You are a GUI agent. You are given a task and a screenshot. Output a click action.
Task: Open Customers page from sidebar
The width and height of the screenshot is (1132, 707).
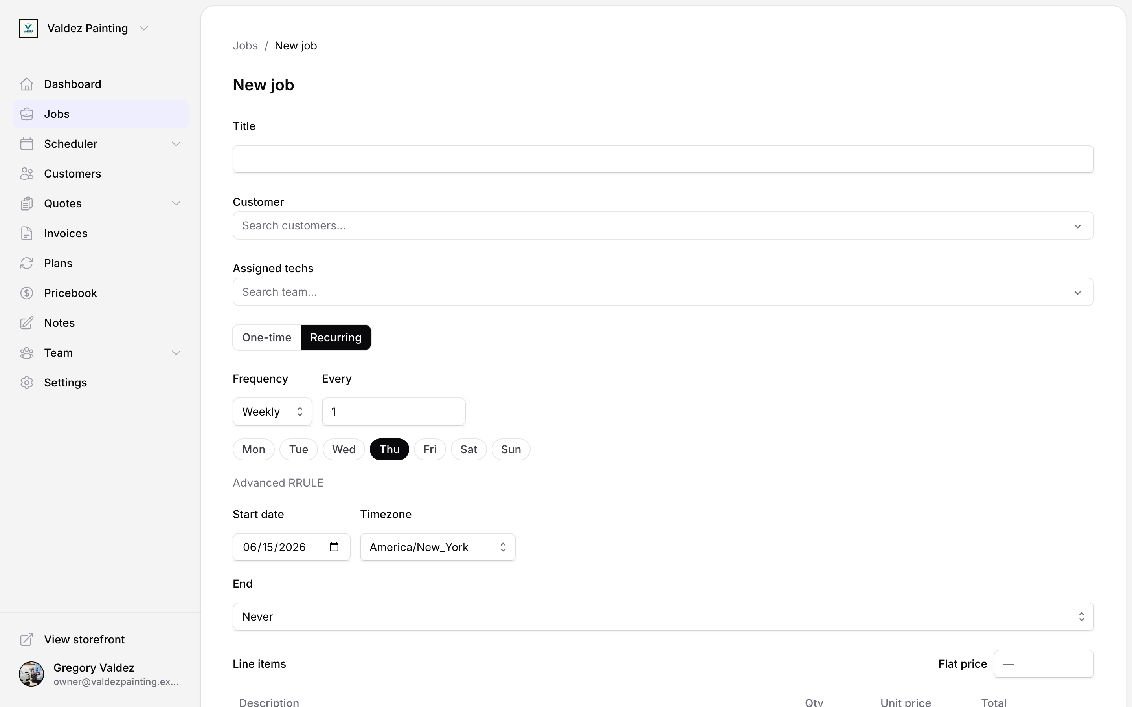coord(101,174)
